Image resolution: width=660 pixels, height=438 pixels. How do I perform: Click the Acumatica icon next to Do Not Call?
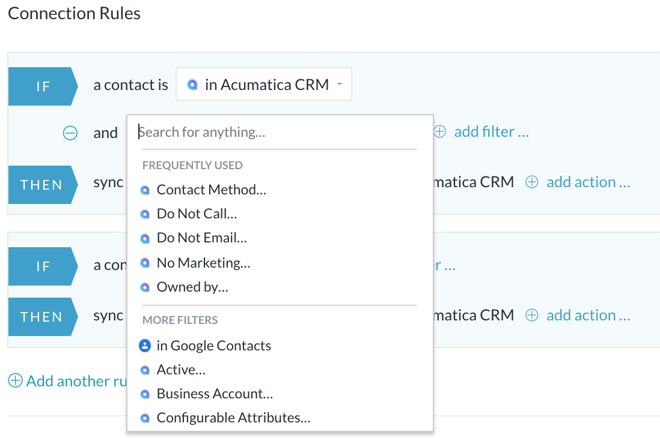point(145,214)
